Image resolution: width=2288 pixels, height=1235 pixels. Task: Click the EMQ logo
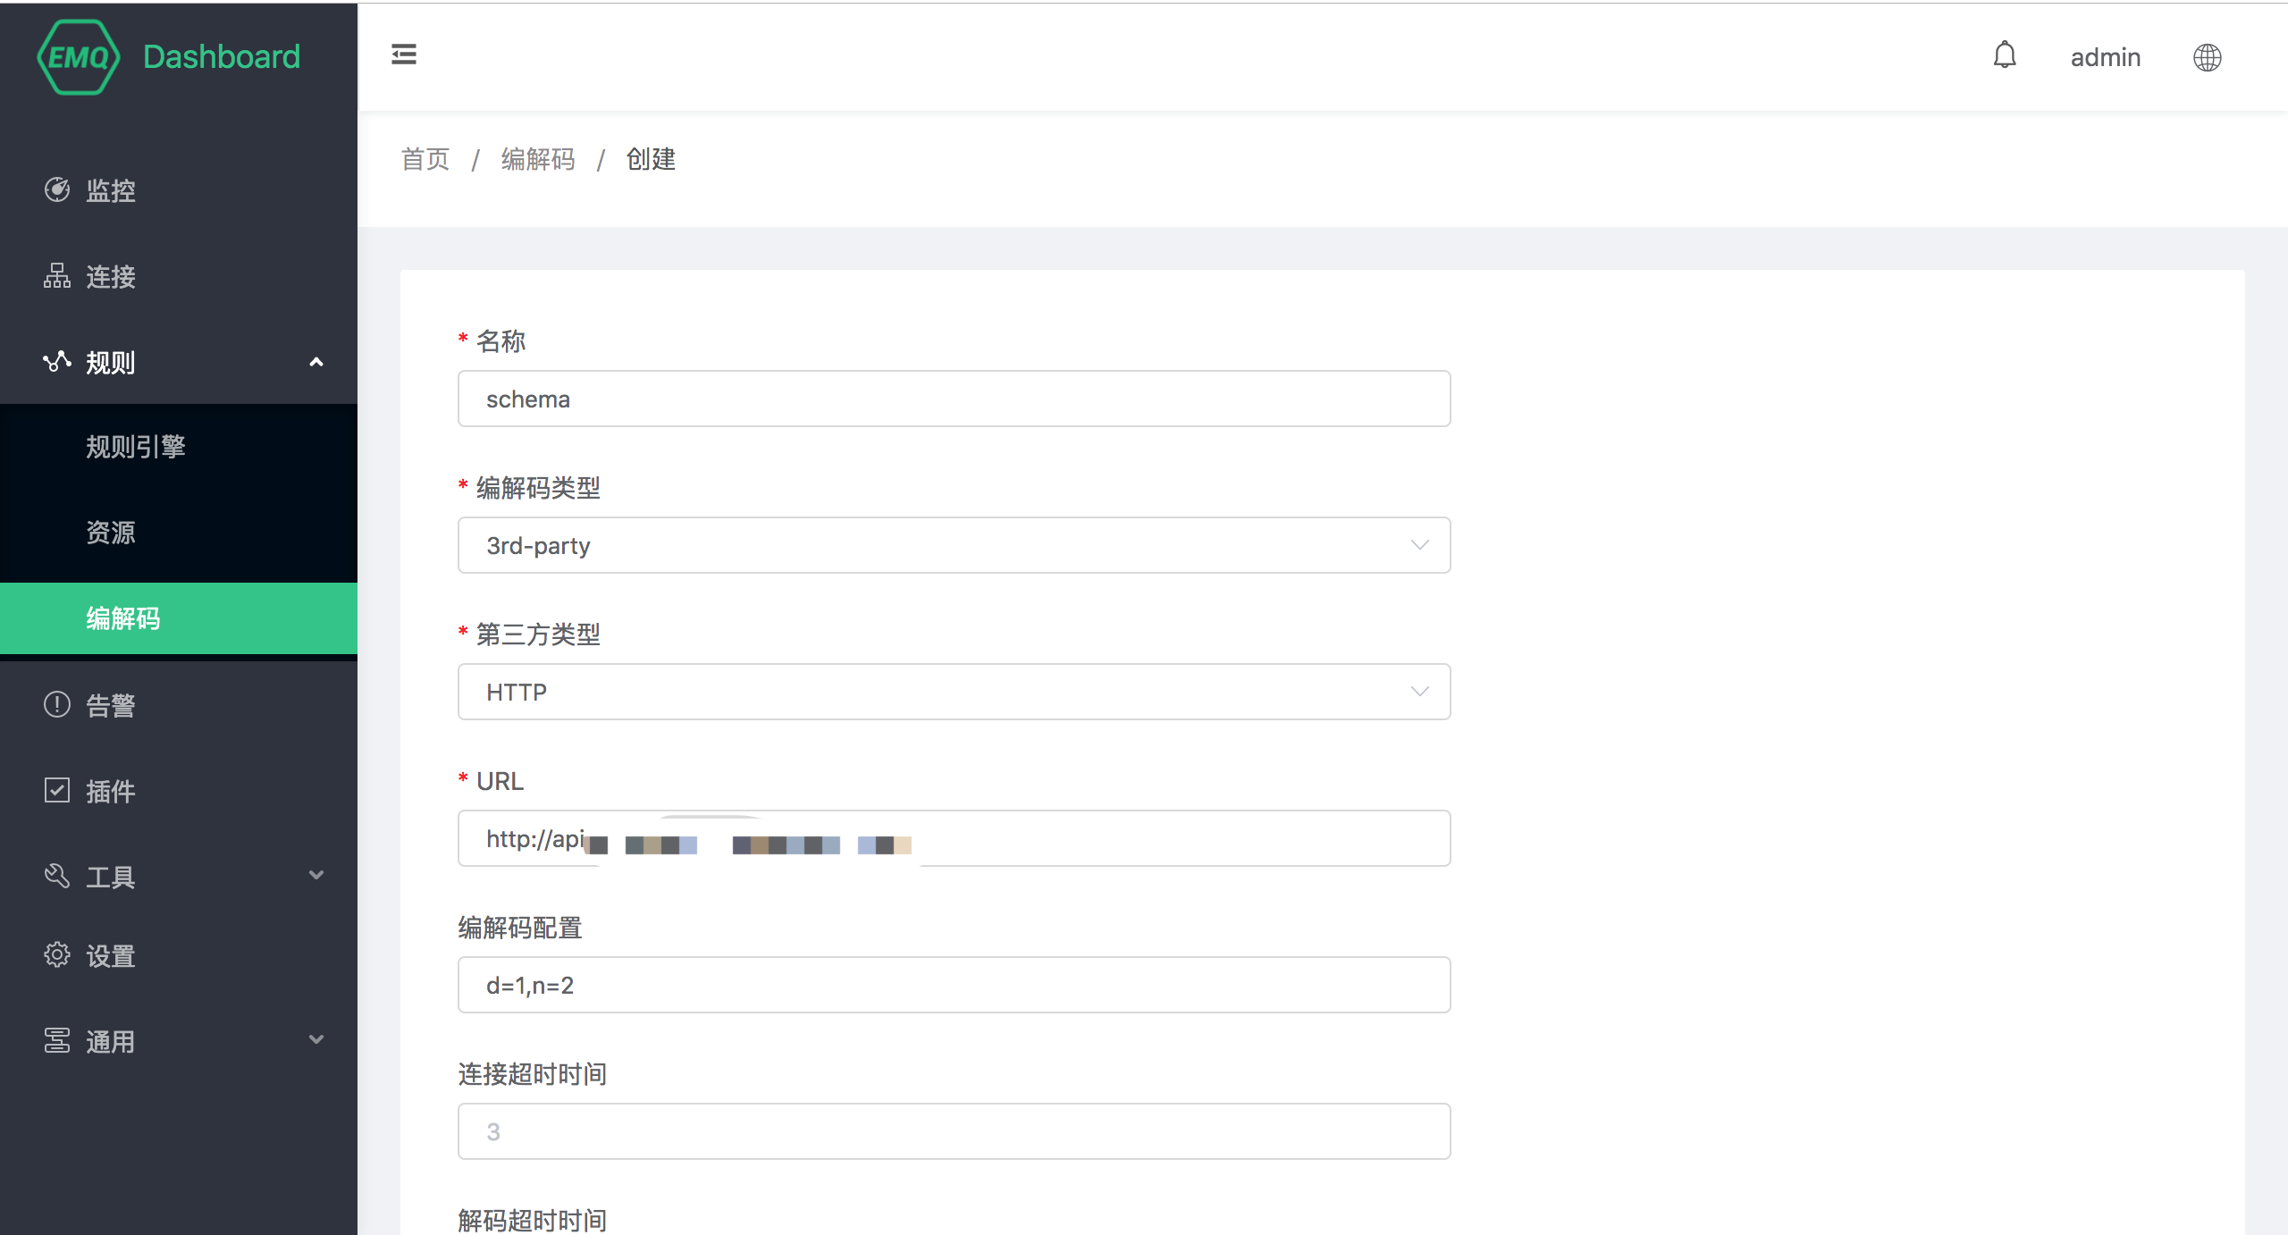click(x=79, y=57)
